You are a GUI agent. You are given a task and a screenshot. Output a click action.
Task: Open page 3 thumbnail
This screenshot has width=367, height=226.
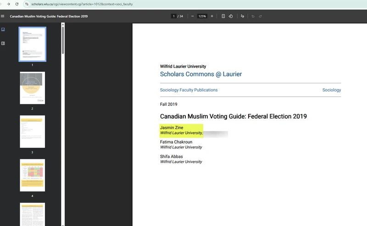click(32, 132)
